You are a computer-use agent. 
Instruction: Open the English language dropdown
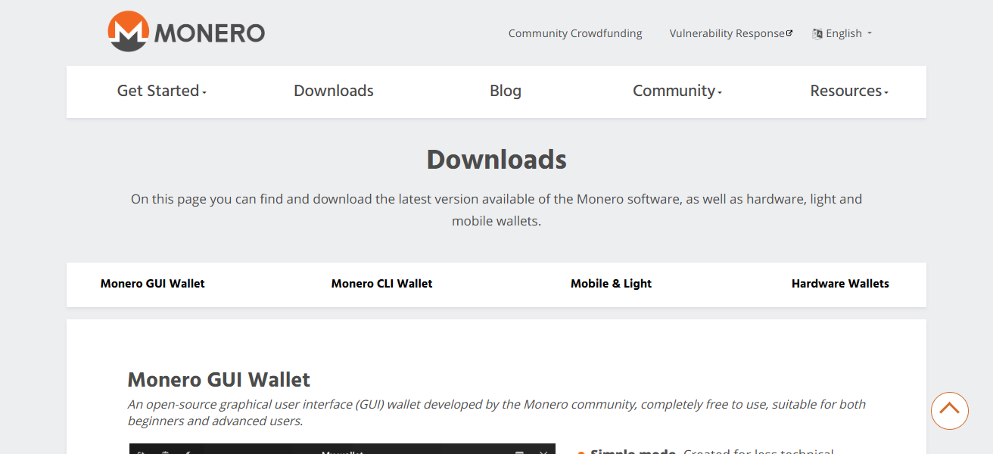point(842,33)
